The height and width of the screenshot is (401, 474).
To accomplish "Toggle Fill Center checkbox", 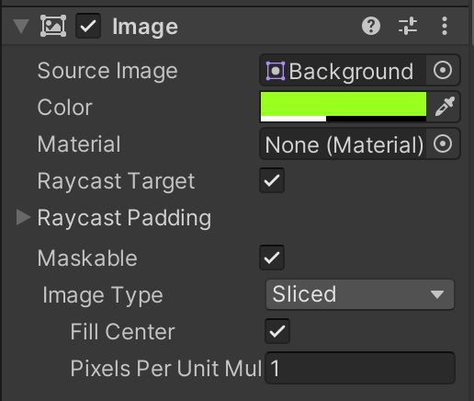I will click(277, 331).
